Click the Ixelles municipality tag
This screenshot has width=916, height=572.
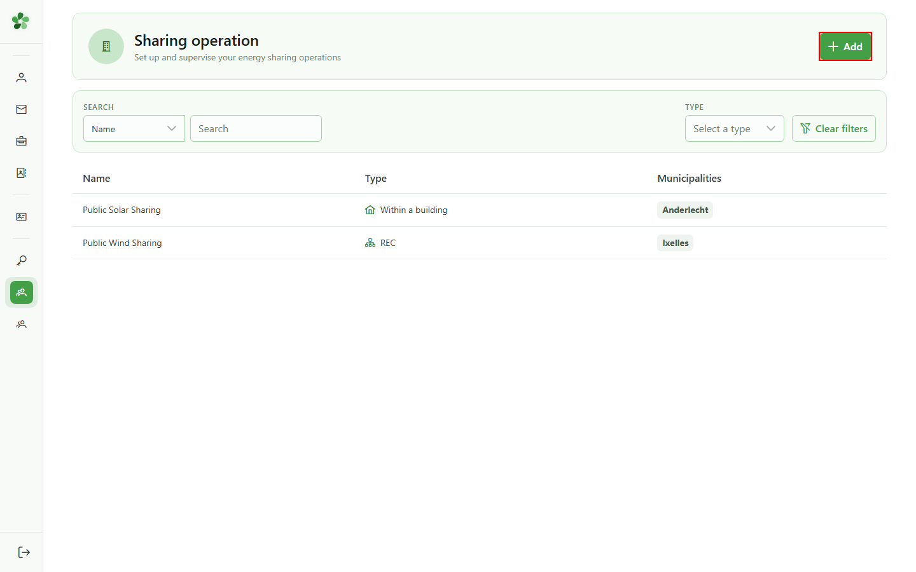coord(676,243)
